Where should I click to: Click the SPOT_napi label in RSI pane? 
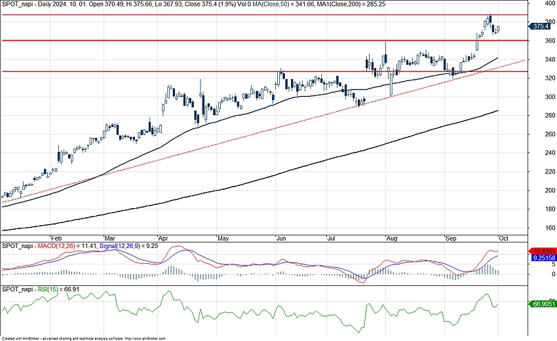point(17,289)
